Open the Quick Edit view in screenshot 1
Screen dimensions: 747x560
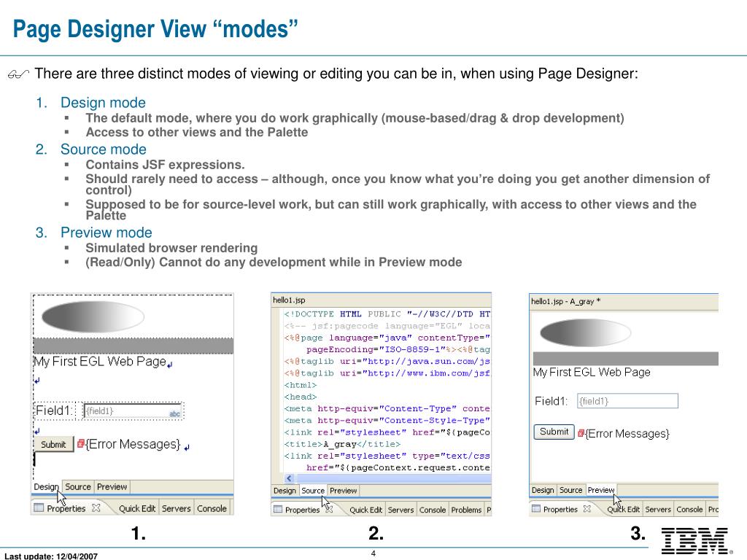point(137,508)
